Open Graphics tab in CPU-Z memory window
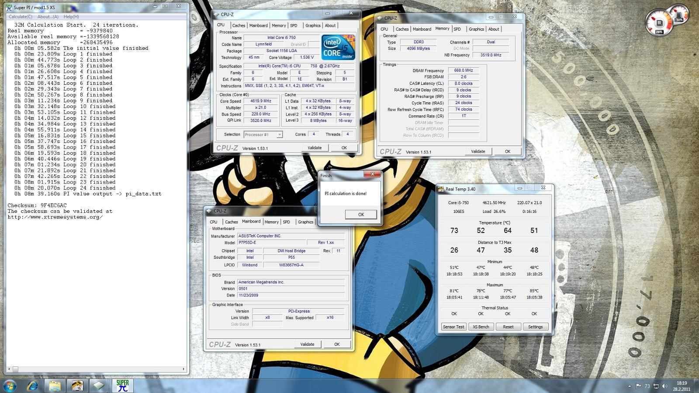The width and height of the screenshot is (699, 393). (476, 29)
